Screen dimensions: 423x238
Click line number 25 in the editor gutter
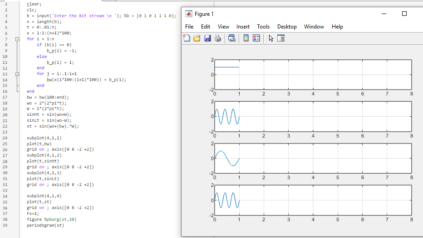pos(5,143)
